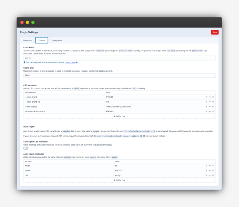
Task: Delete the media attribute row
Action: (x=213, y=166)
